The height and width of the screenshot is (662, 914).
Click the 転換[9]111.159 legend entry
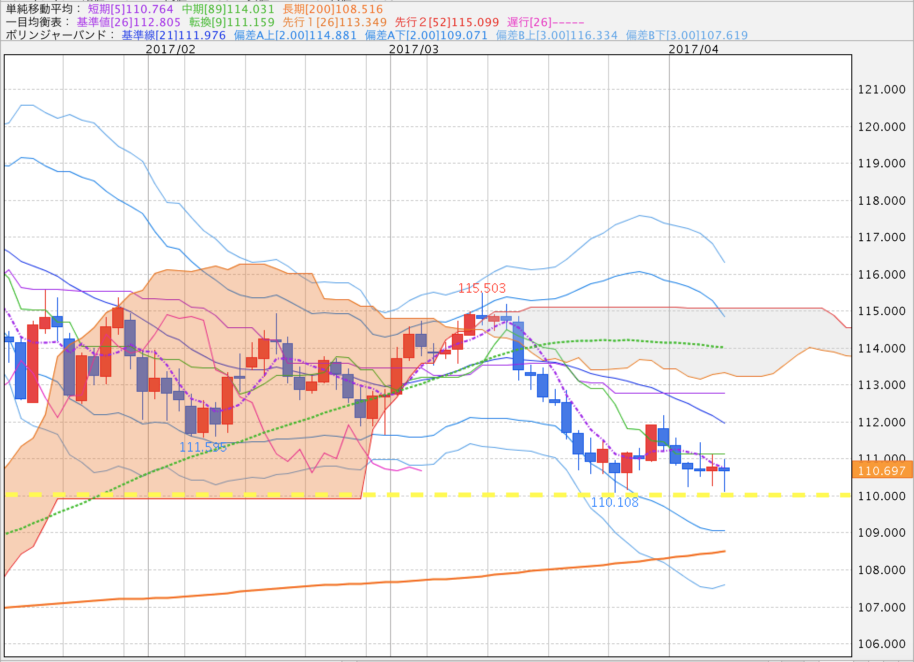tap(232, 22)
